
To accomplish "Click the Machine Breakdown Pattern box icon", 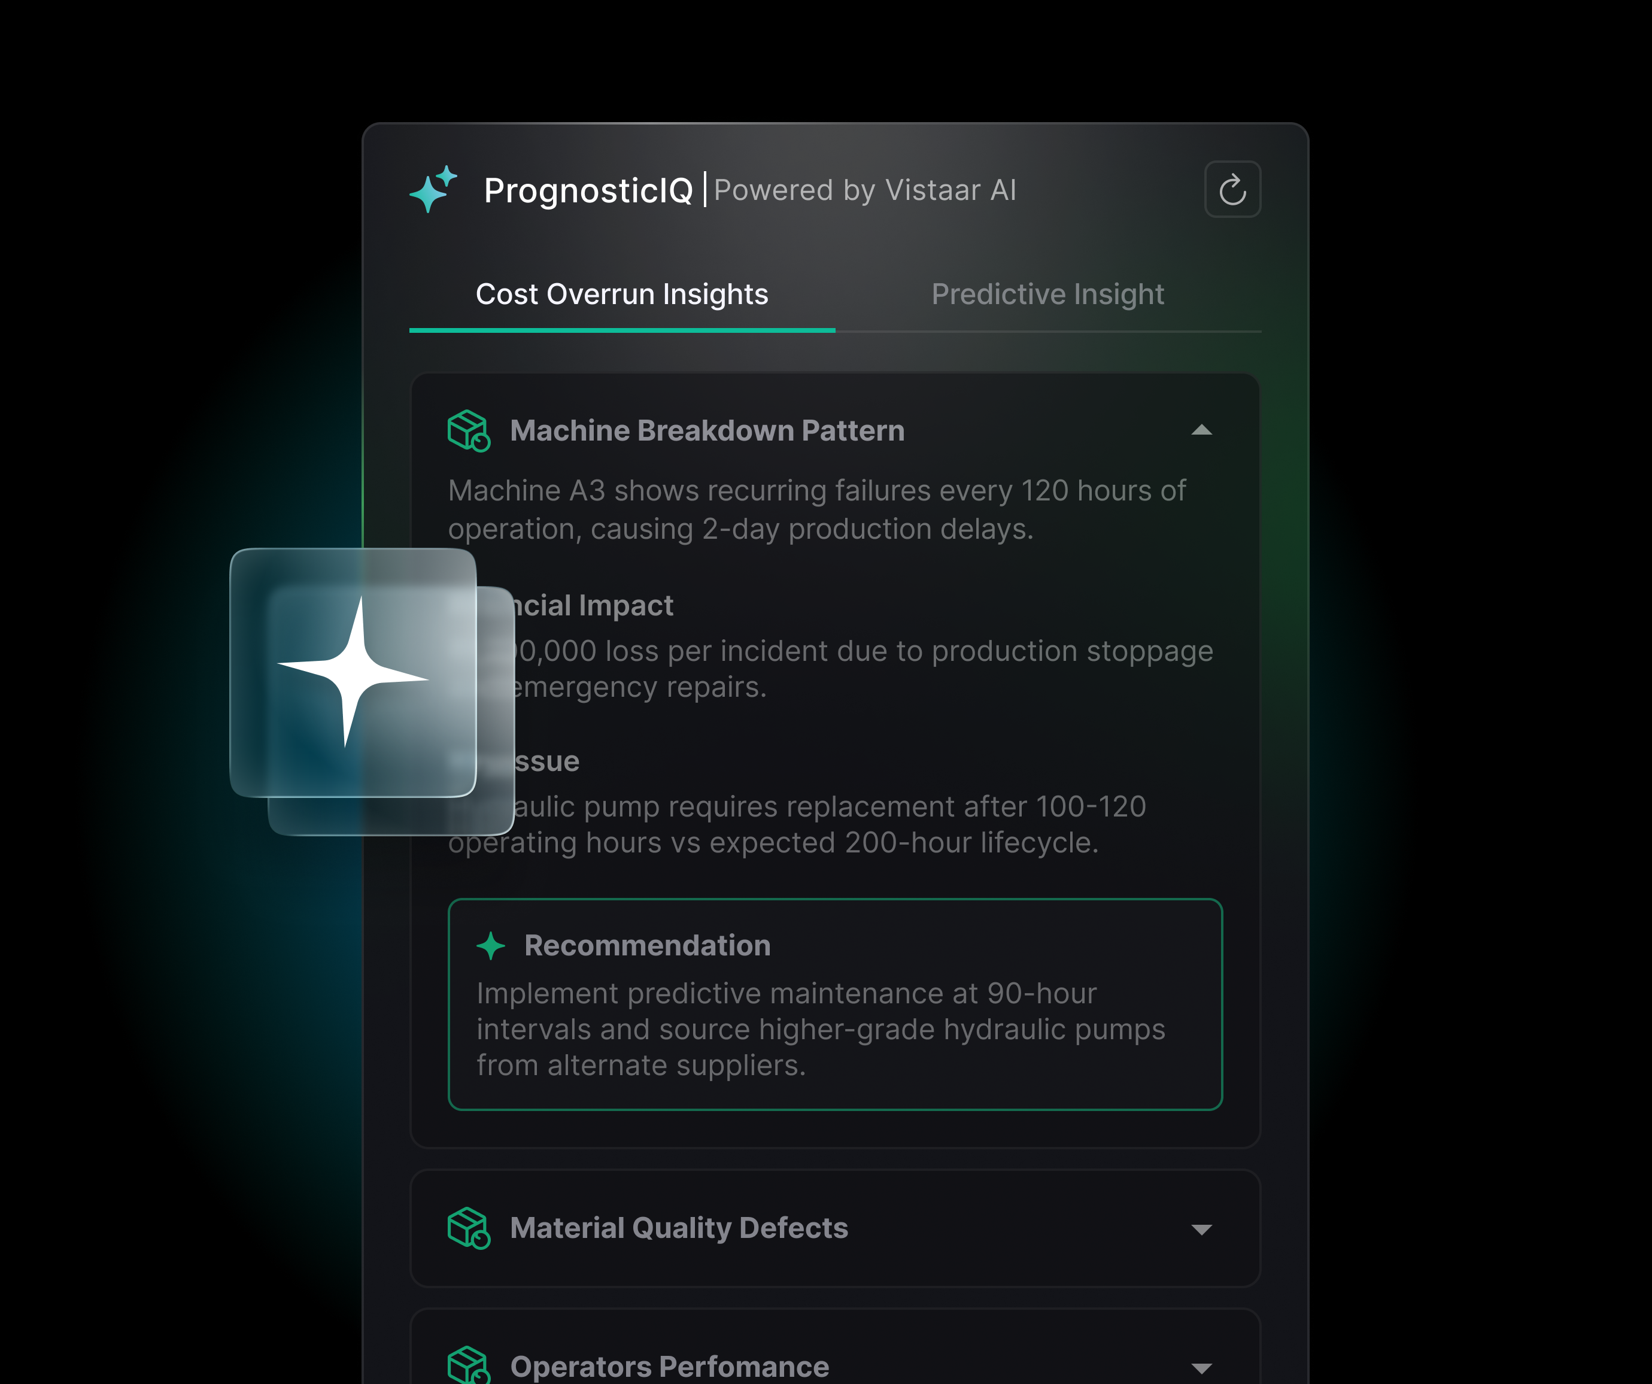I will (x=469, y=430).
